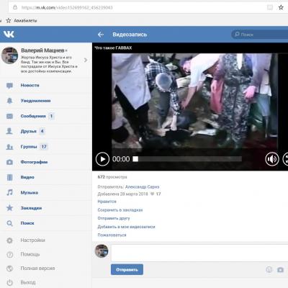Mute the video volume

272,159
